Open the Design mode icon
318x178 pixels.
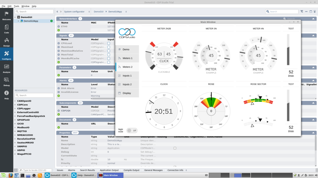(7, 42)
